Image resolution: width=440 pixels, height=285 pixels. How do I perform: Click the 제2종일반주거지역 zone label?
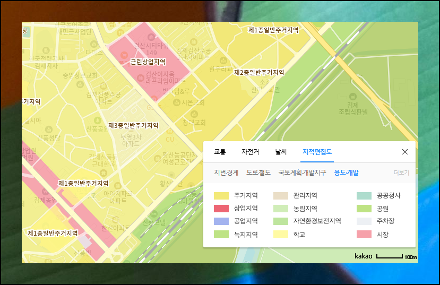260,73
